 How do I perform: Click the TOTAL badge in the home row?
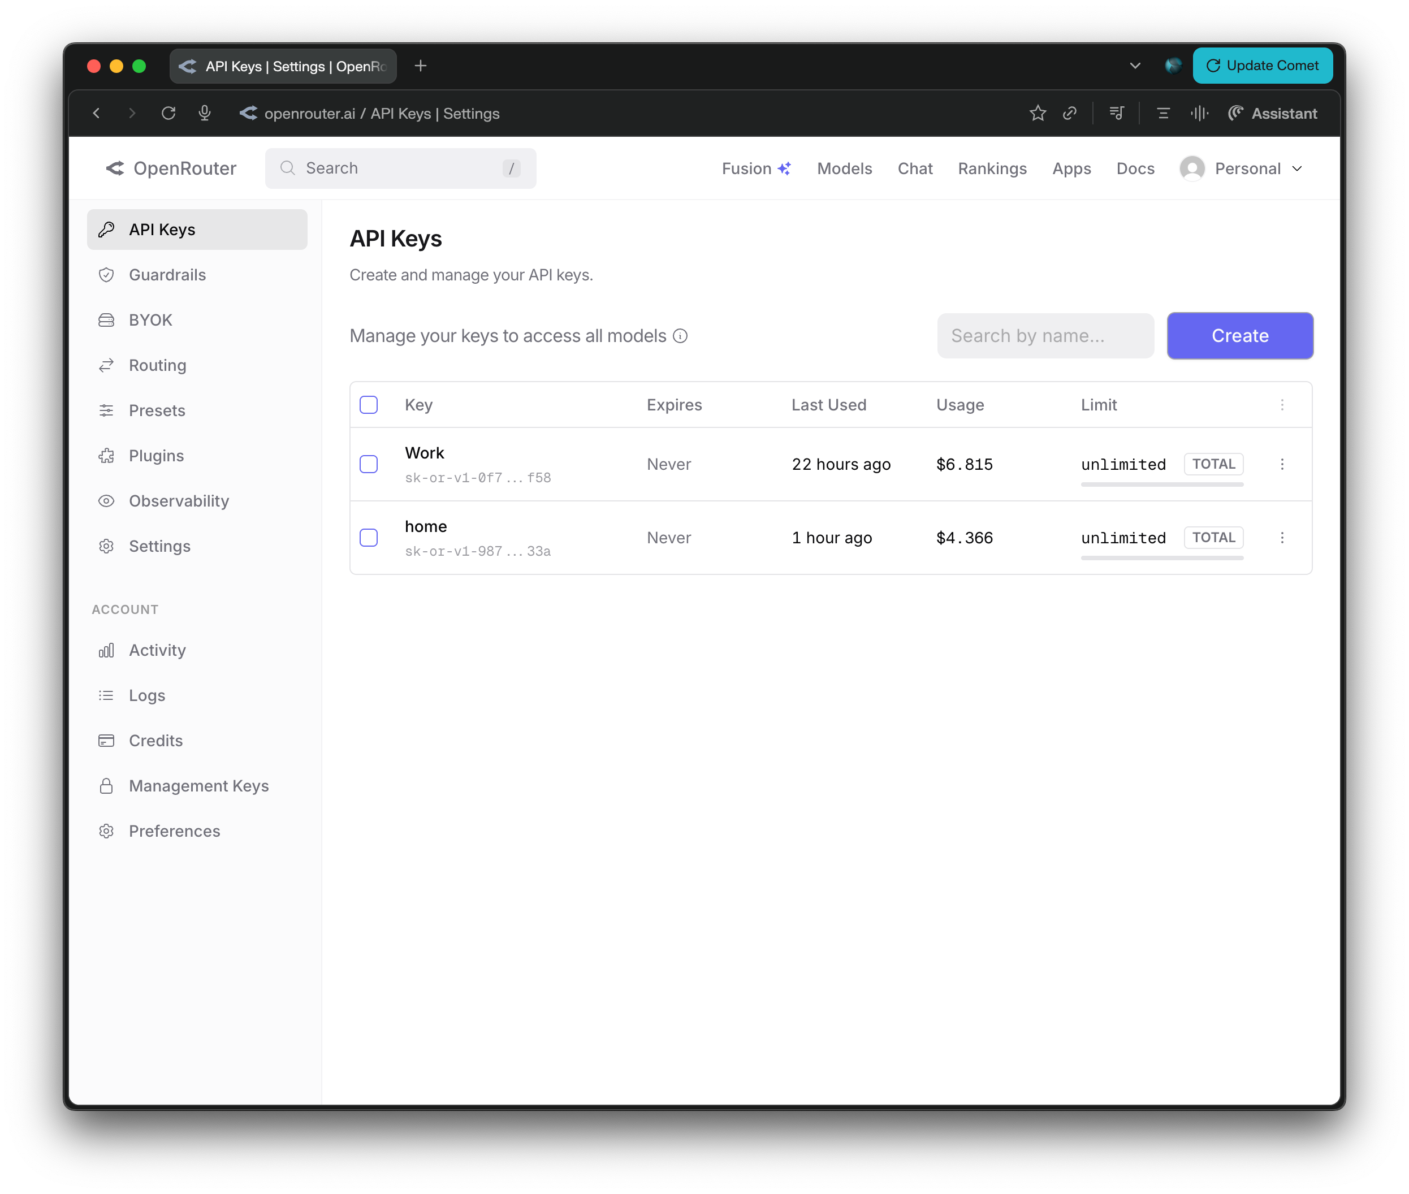[x=1213, y=538]
